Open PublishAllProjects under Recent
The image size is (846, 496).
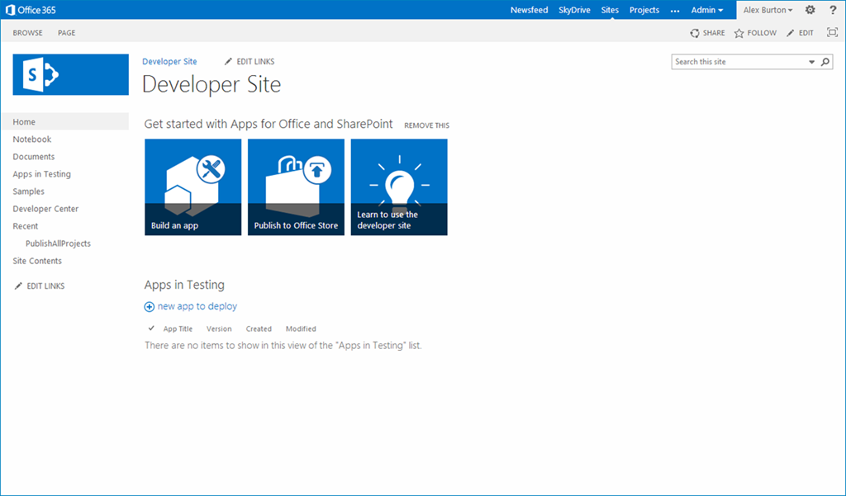point(58,243)
